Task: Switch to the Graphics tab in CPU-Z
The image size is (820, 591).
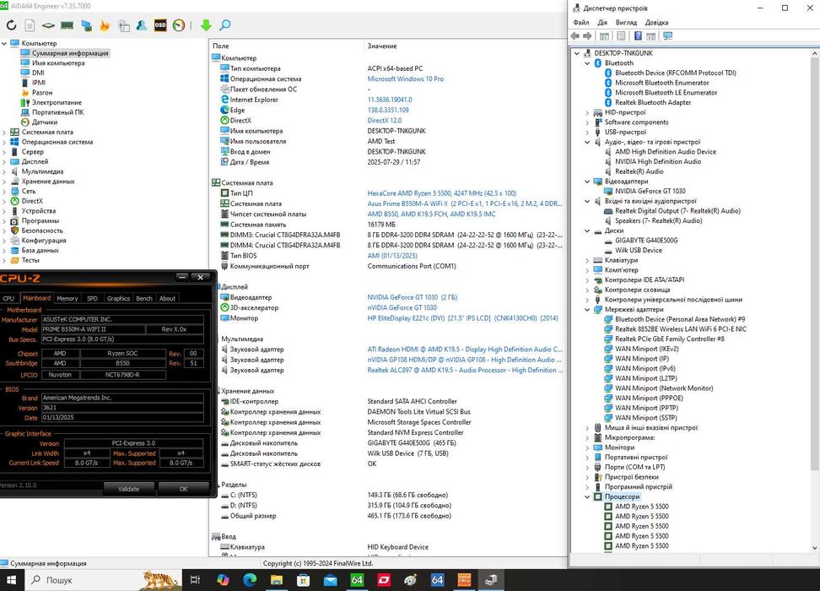Action: tap(118, 298)
